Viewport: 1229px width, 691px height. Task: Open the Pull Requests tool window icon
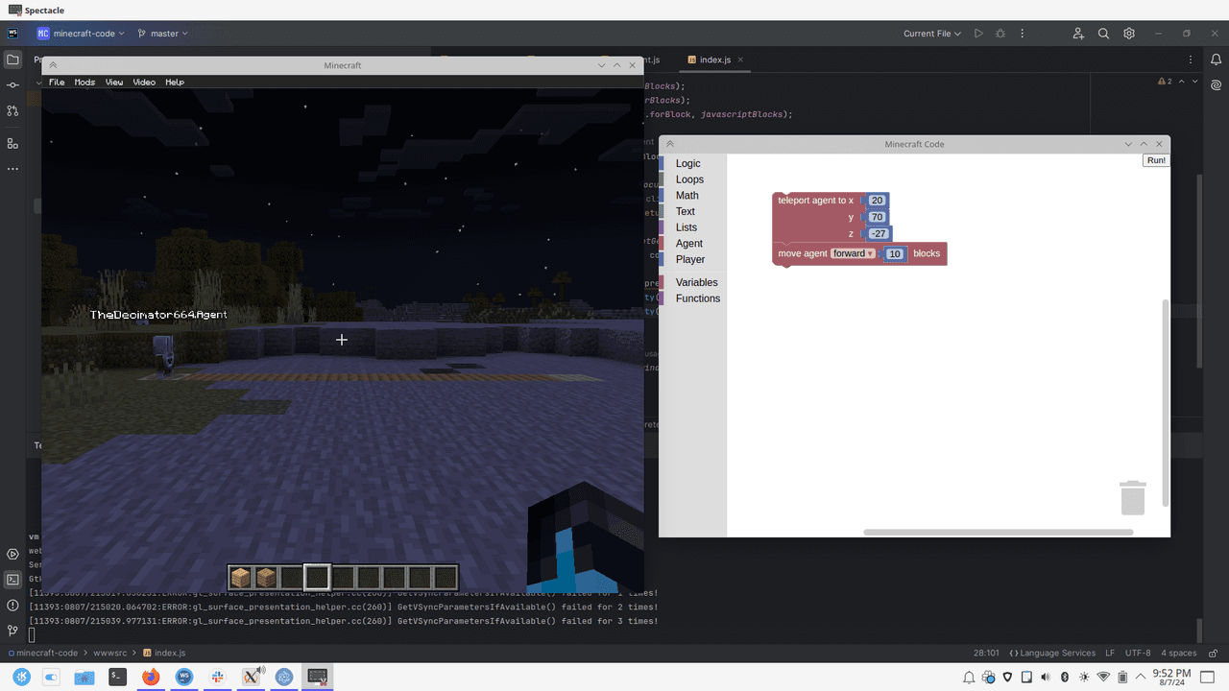(x=12, y=111)
